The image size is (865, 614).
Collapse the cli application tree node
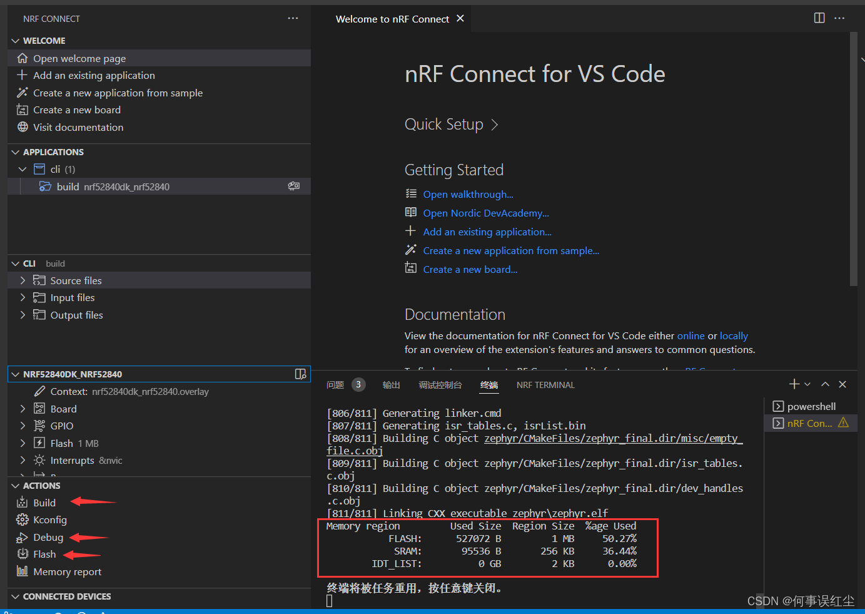(x=23, y=169)
